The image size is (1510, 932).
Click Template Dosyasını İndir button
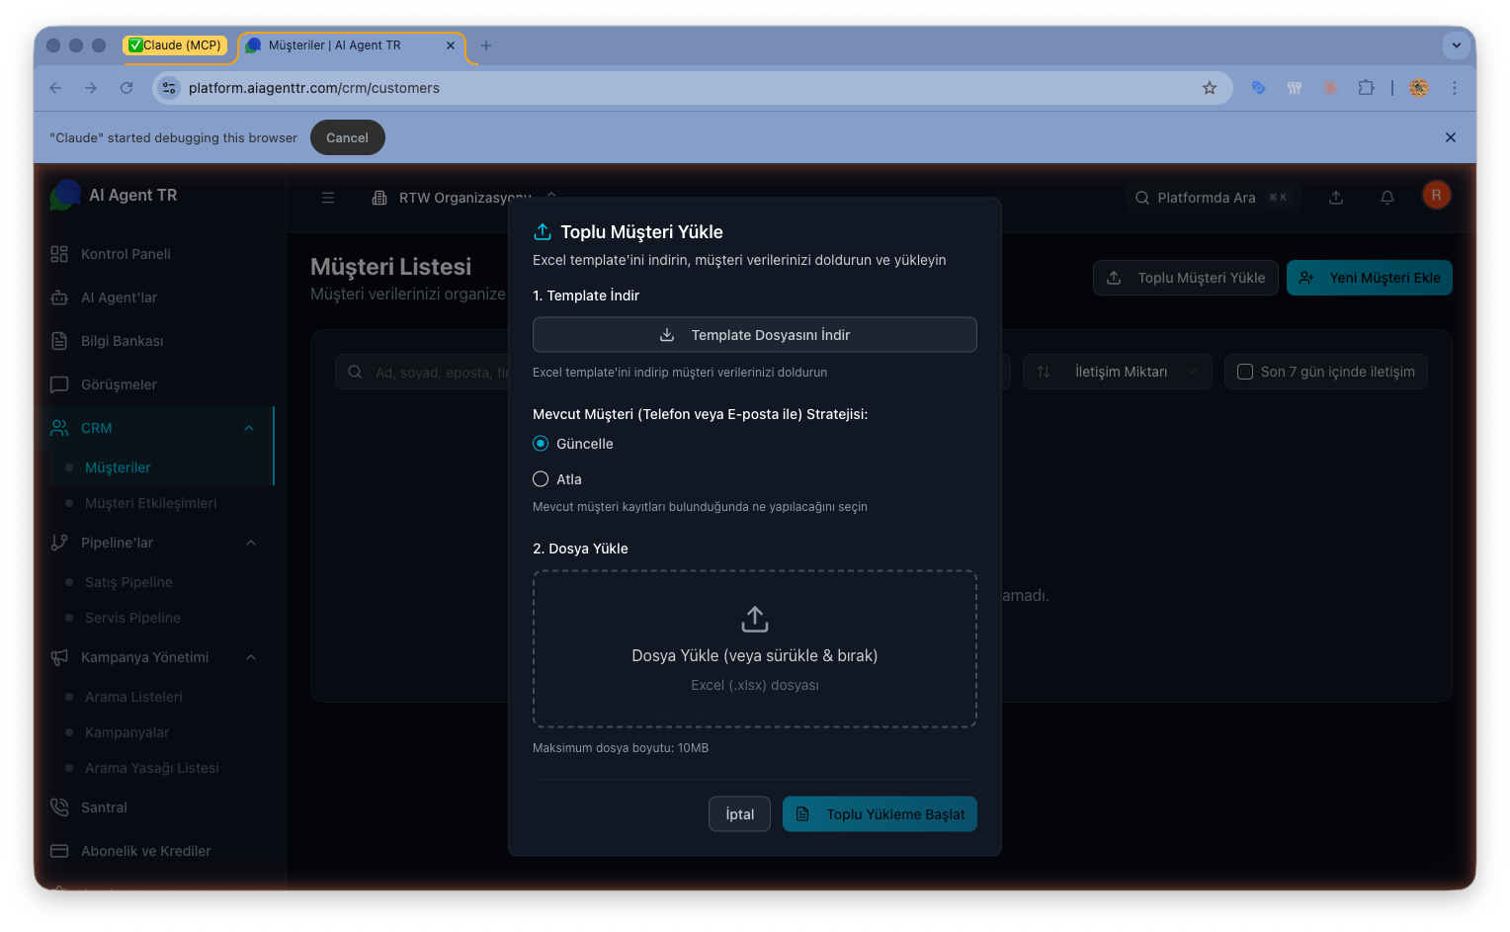click(x=755, y=335)
